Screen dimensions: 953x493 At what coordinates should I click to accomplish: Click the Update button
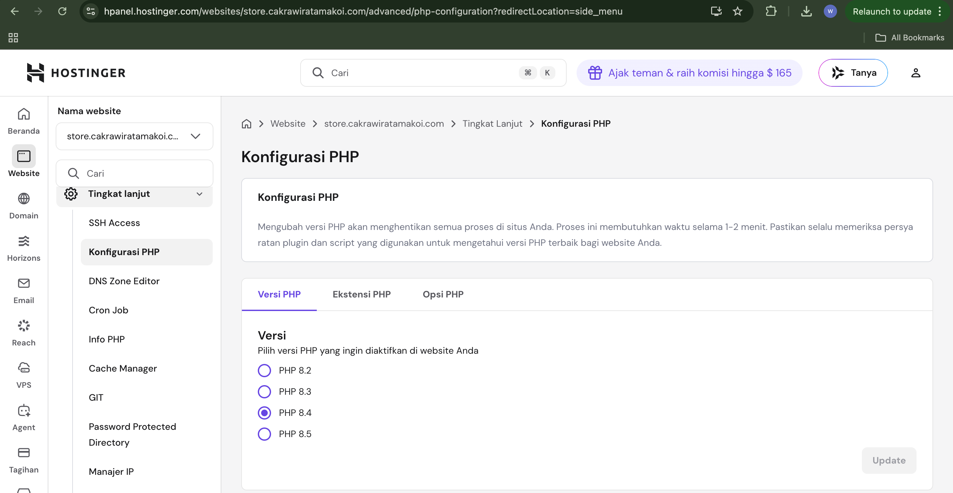(889, 461)
